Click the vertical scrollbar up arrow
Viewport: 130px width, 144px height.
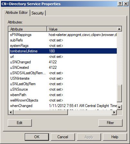(119, 29)
